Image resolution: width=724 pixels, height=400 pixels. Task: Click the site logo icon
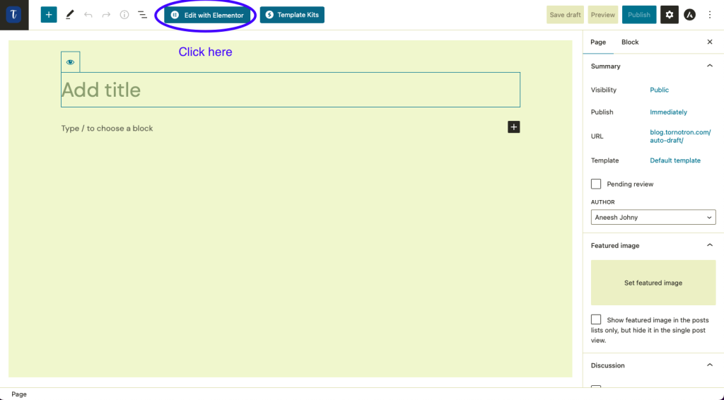(x=14, y=15)
